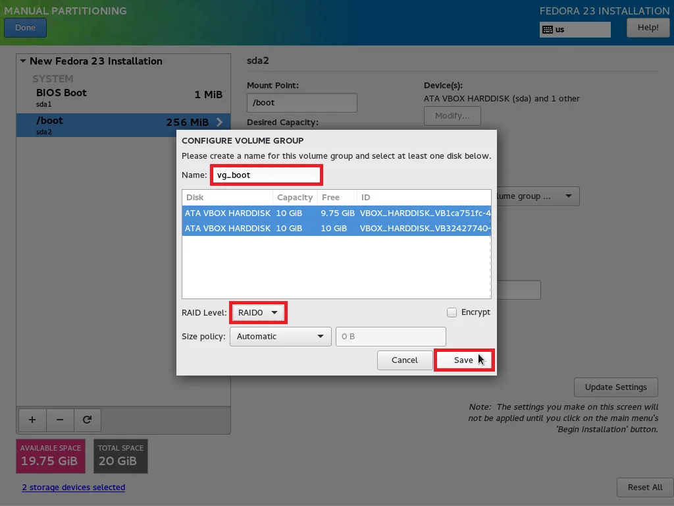Click the Mount Point /boot field

coord(301,103)
